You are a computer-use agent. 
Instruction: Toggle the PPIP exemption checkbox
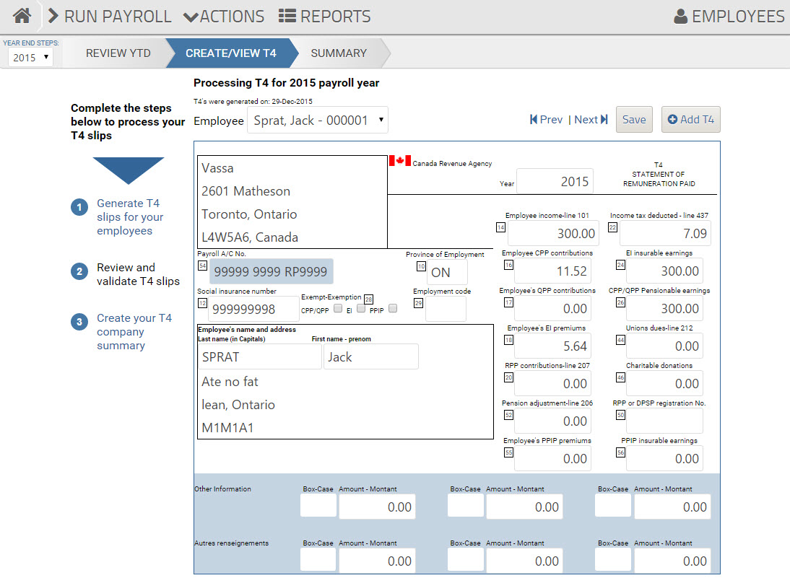click(x=393, y=308)
